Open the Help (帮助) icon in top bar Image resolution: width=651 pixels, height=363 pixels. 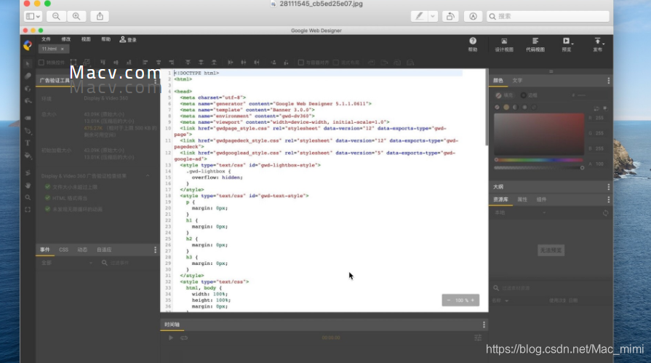(x=473, y=44)
